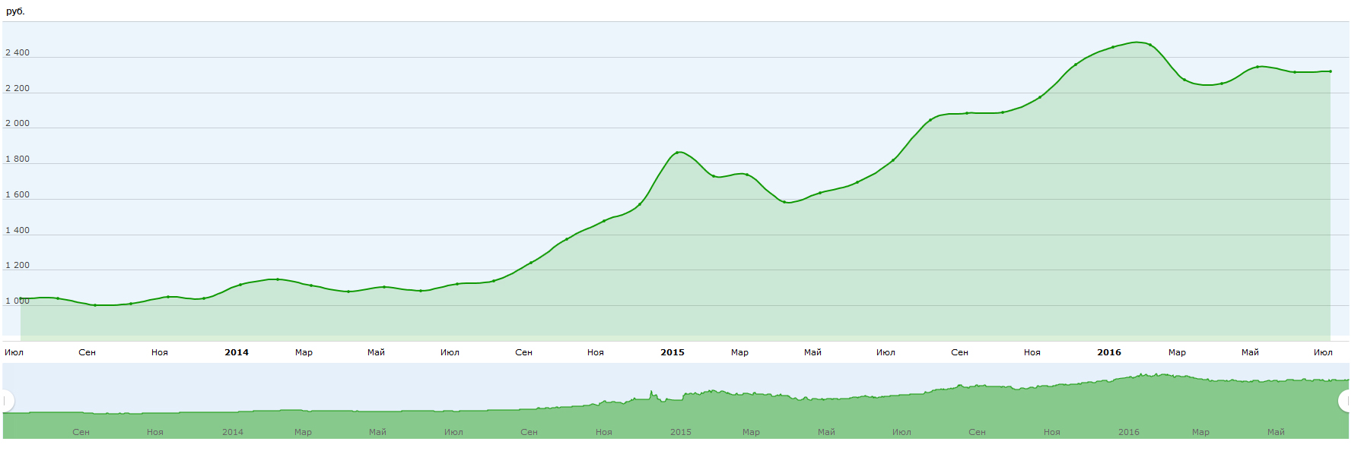
Task: Grab the left handle of range navigator
Action: [x=6, y=400]
